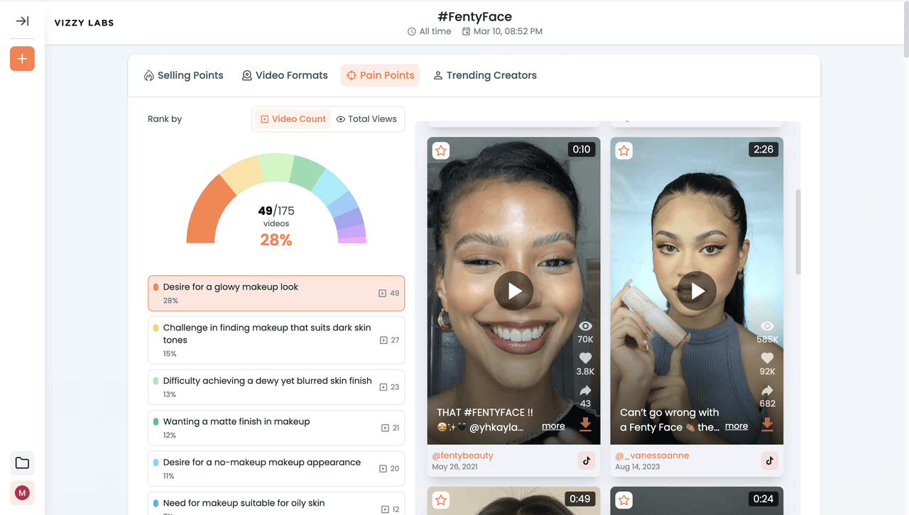
Task: Star the 0:49 video card
Action: [441, 500]
